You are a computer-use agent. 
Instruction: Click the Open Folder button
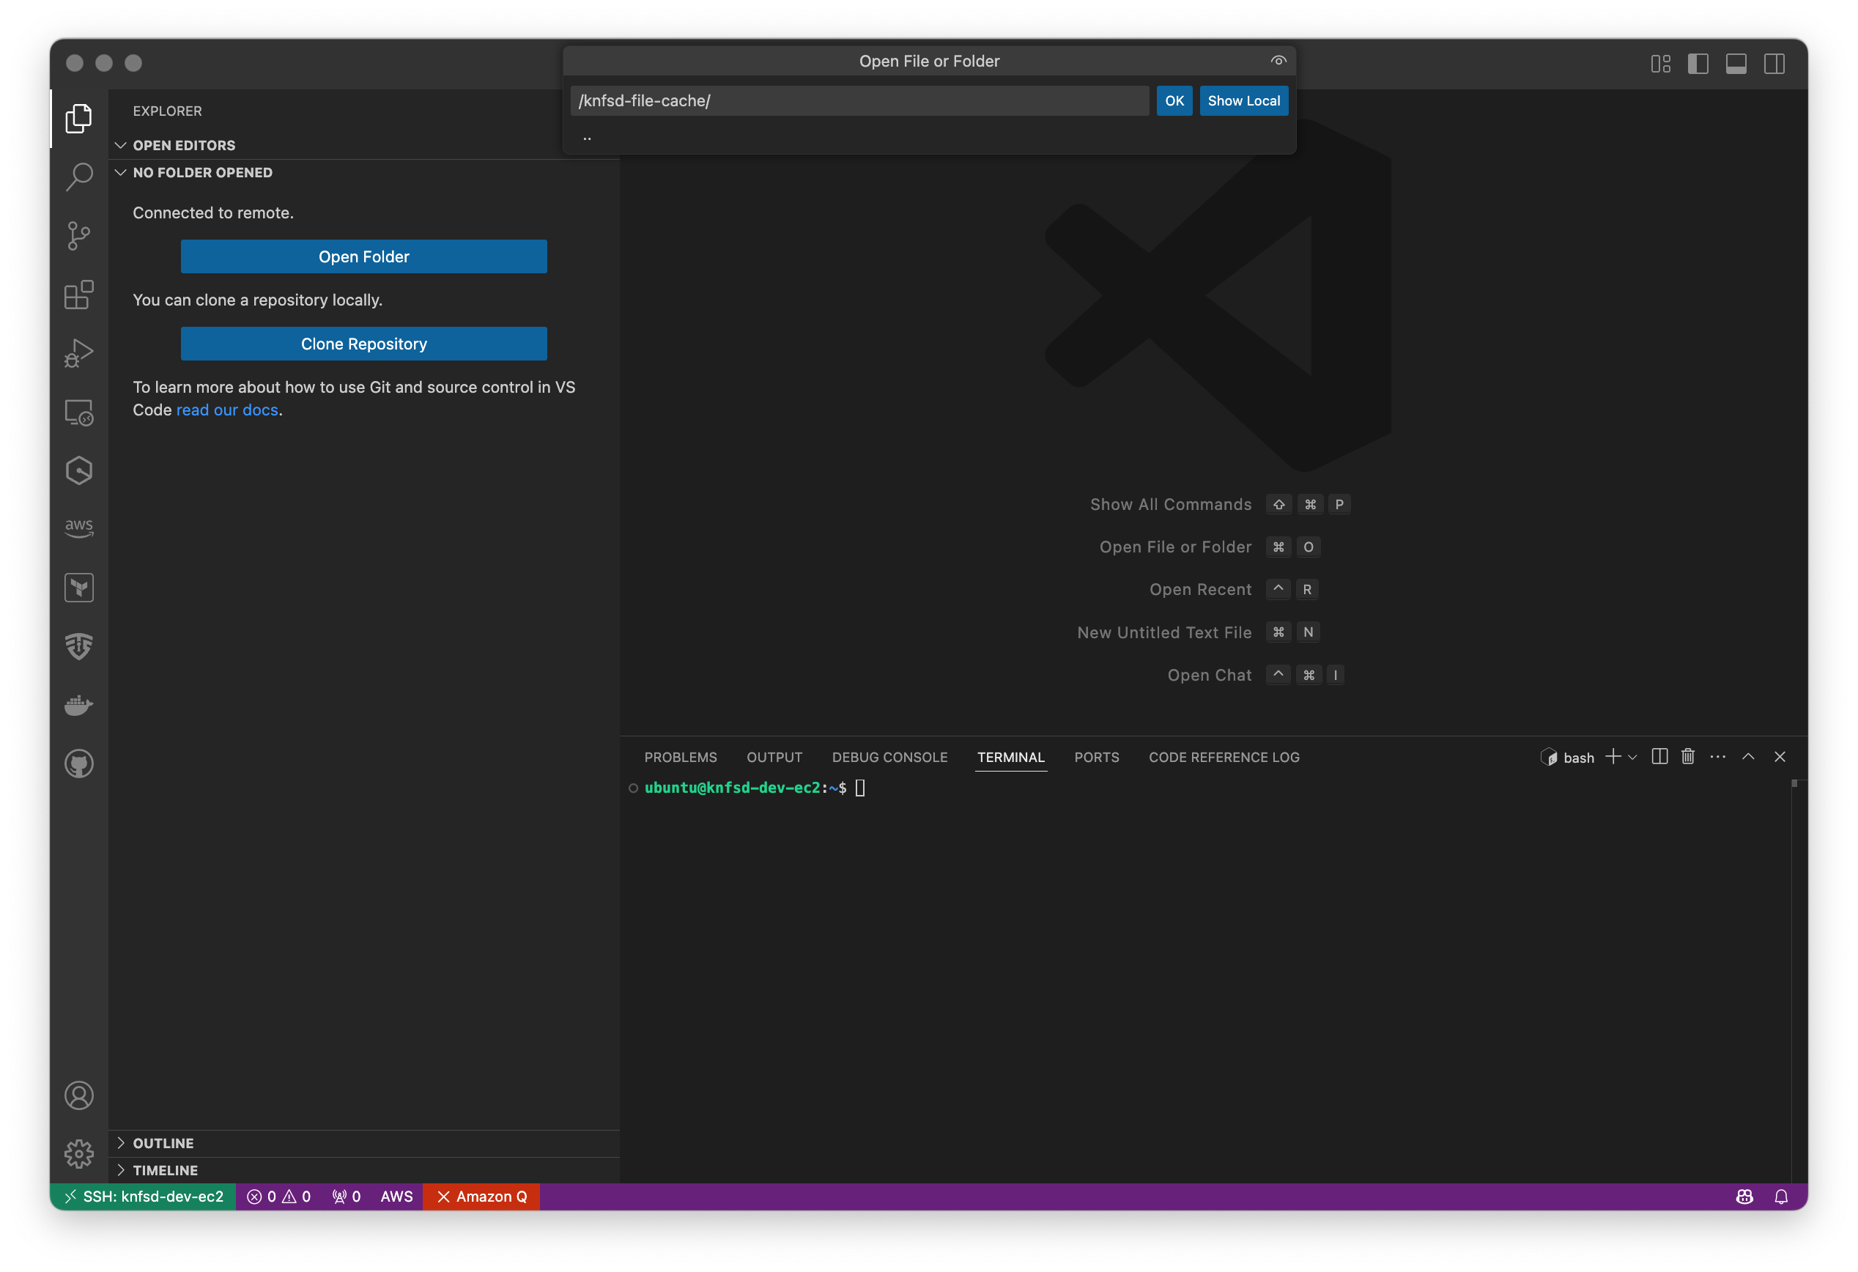pyautogui.click(x=364, y=256)
